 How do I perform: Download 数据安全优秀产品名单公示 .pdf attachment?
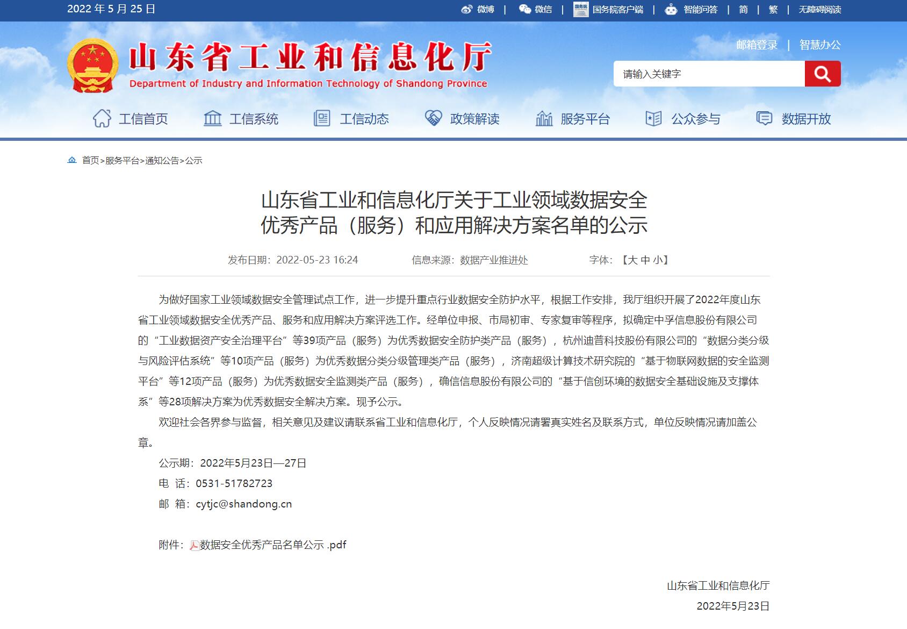click(x=273, y=545)
